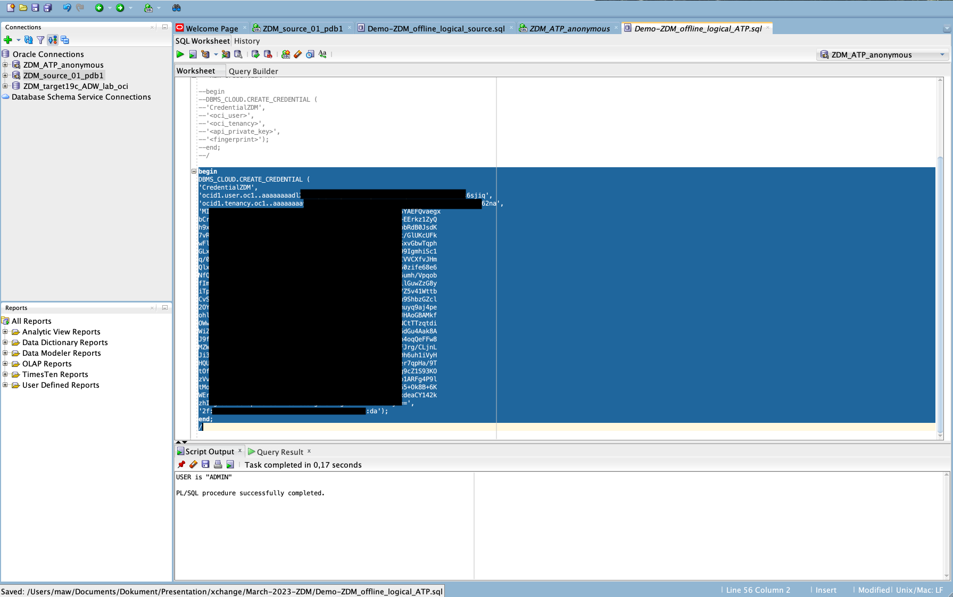Click the Refresh Connections icon
The image size is (953, 597).
point(29,40)
